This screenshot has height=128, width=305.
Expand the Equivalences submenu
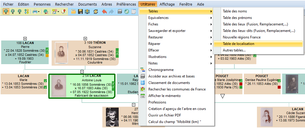(177, 18)
